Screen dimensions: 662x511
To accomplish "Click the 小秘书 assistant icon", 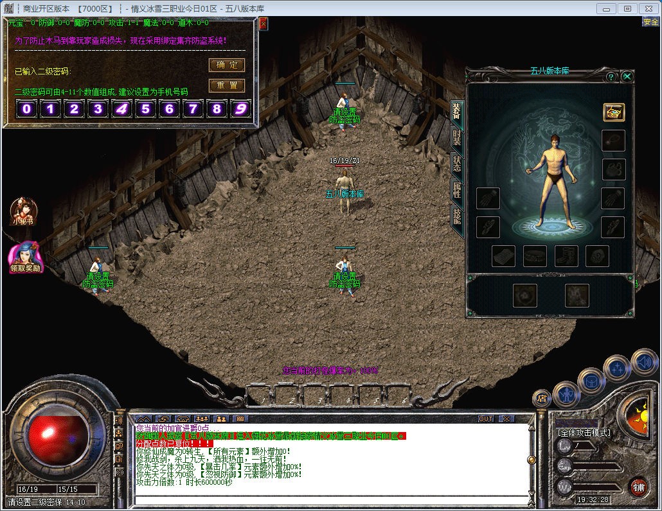I will tap(23, 211).
